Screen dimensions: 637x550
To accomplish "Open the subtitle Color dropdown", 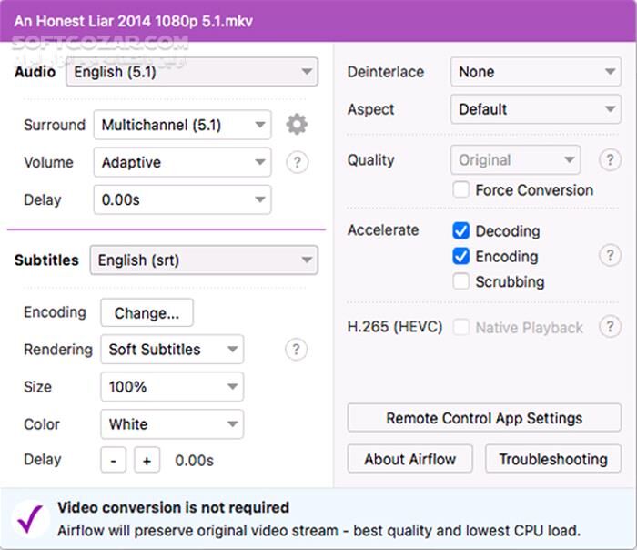I will point(172,424).
